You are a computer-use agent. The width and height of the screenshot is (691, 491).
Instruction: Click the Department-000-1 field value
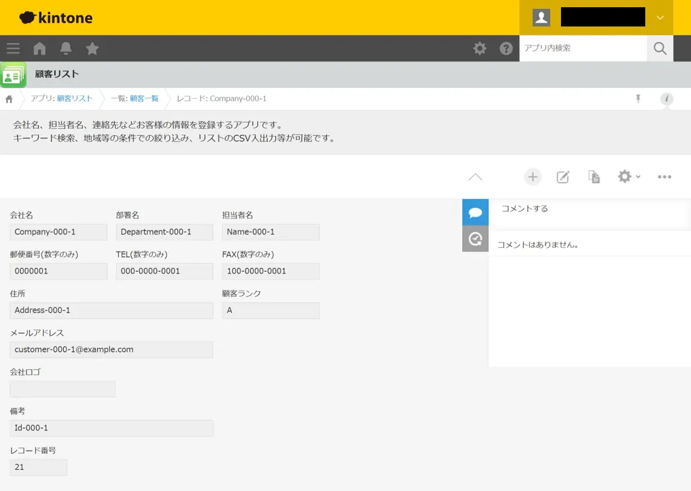pyautogui.click(x=164, y=232)
